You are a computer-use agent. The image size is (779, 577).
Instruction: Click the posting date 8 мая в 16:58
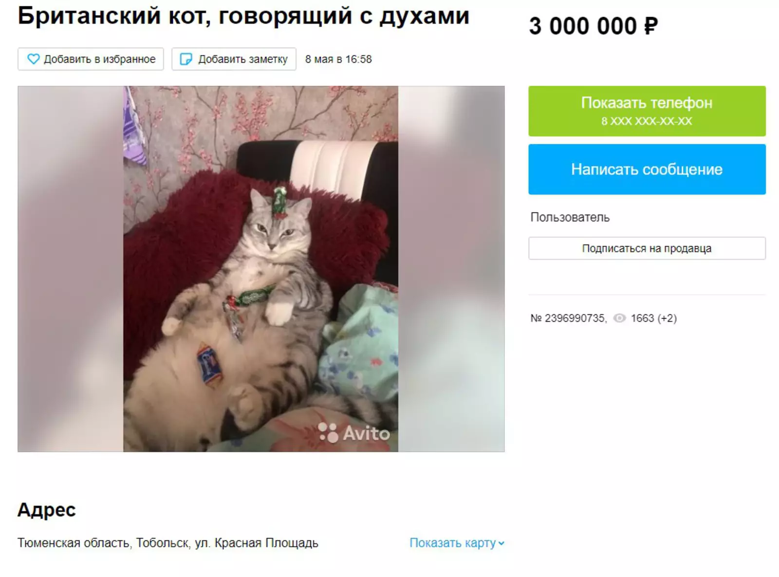pos(338,59)
